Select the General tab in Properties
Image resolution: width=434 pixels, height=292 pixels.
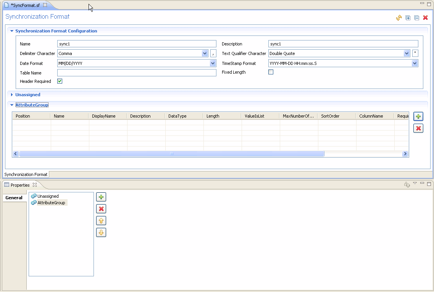point(14,198)
